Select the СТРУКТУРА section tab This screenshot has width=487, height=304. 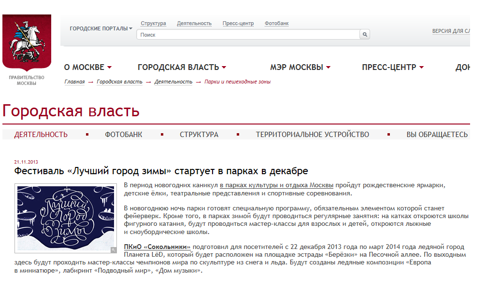199,135
